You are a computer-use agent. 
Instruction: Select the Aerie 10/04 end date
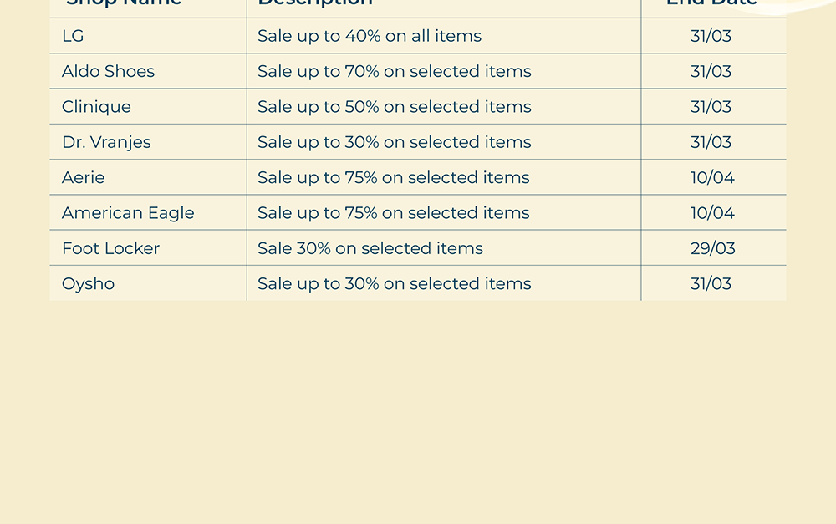coord(712,178)
